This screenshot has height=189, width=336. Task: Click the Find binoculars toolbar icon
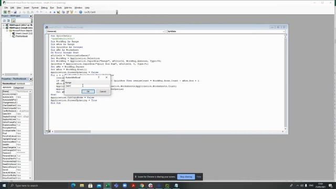click(32, 12)
